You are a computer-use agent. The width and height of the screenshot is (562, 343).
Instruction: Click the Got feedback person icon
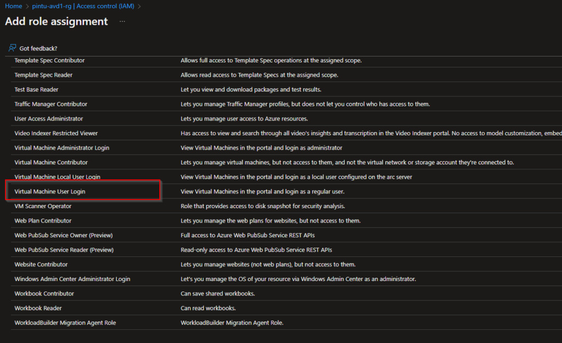tap(12, 48)
